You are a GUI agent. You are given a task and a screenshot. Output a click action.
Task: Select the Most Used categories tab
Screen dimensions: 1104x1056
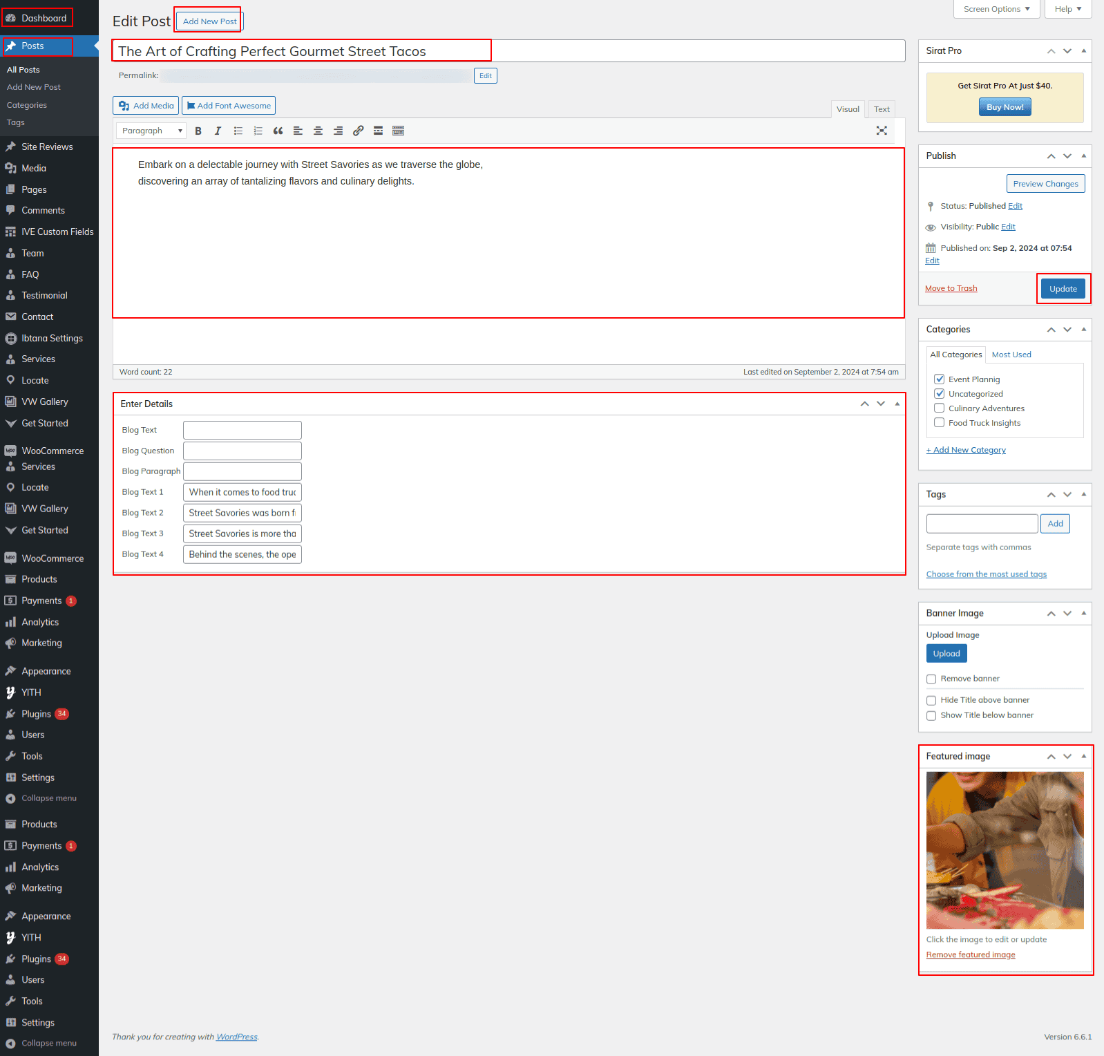tap(1011, 355)
